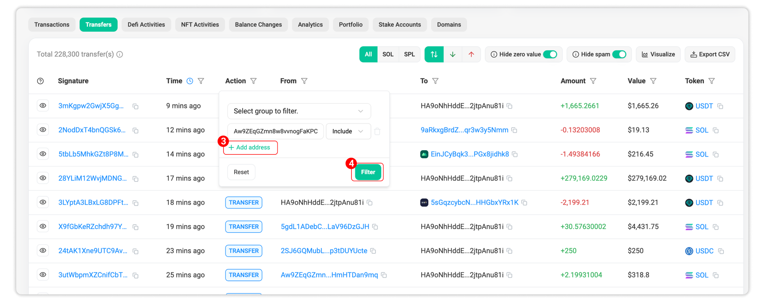The image size is (764, 303).
Task: Open the Balance Changes tab
Action: click(258, 24)
